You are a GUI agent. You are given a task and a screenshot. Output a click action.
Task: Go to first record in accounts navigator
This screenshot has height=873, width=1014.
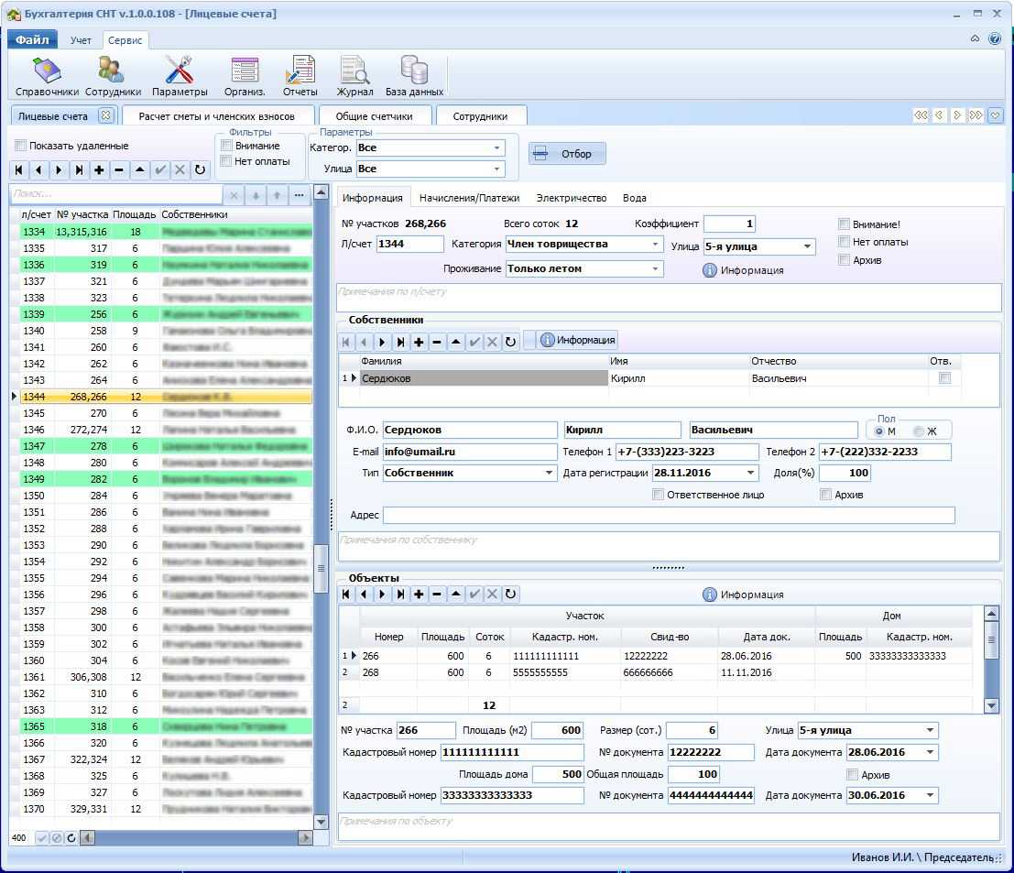pyautogui.click(x=18, y=170)
